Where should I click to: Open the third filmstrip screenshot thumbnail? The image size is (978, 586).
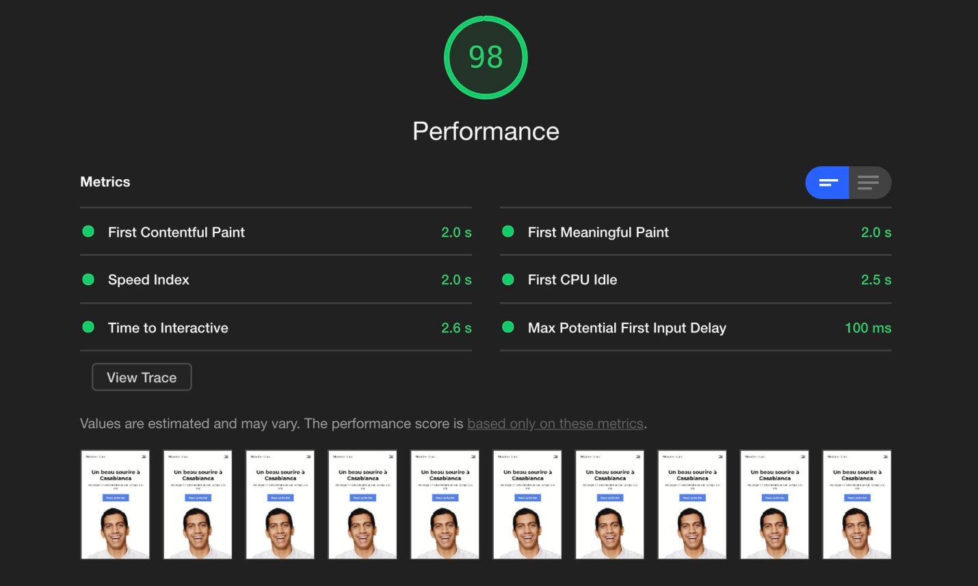pos(280,505)
